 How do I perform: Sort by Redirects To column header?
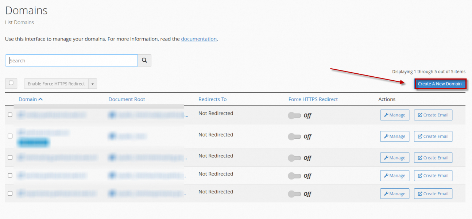pos(212,99)
